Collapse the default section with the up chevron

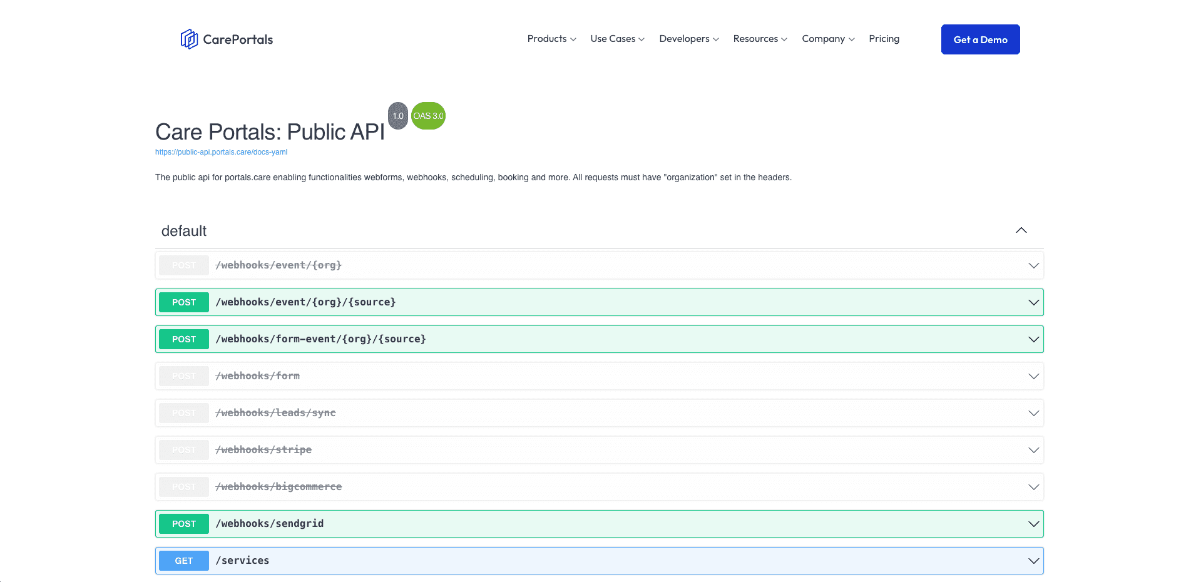tap(1021, 230)
